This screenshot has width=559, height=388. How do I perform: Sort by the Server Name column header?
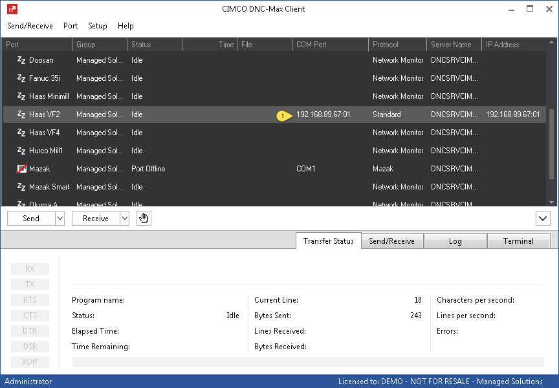(454, 45)
